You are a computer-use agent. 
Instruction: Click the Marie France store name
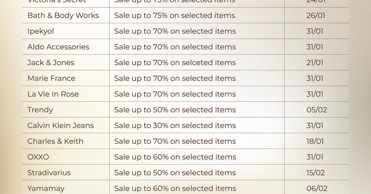(51, 78)
